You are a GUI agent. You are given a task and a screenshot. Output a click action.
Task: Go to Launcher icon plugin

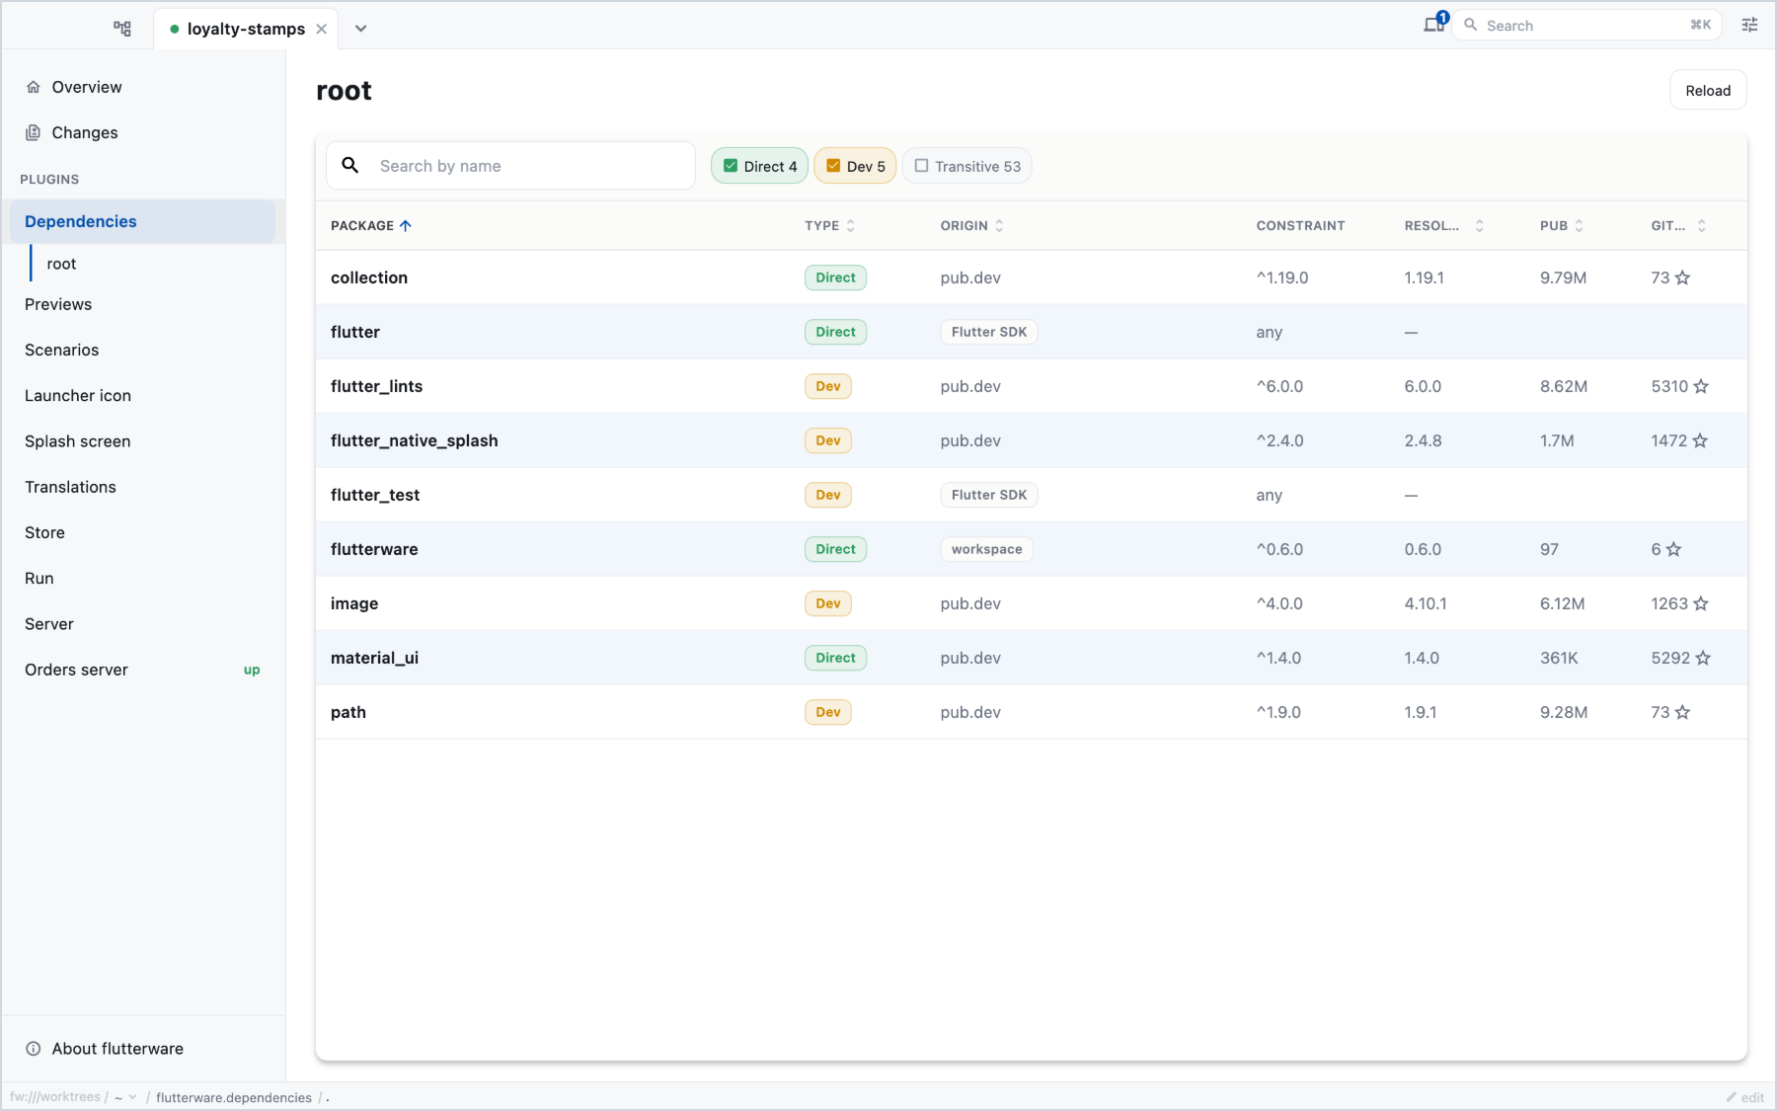143,395
